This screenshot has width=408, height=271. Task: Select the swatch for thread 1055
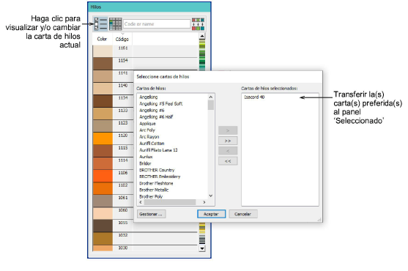pyautogui.click(x=103, y=226)
